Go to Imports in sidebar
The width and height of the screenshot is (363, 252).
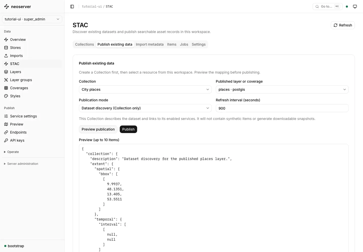32,56
